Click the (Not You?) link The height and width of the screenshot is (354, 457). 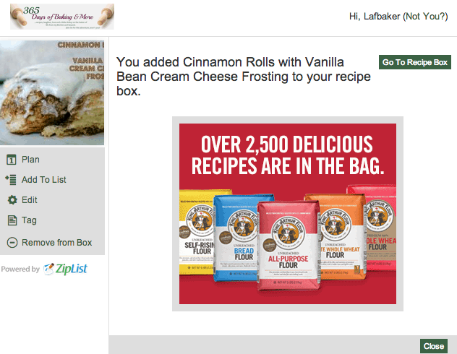coord(425,17)
